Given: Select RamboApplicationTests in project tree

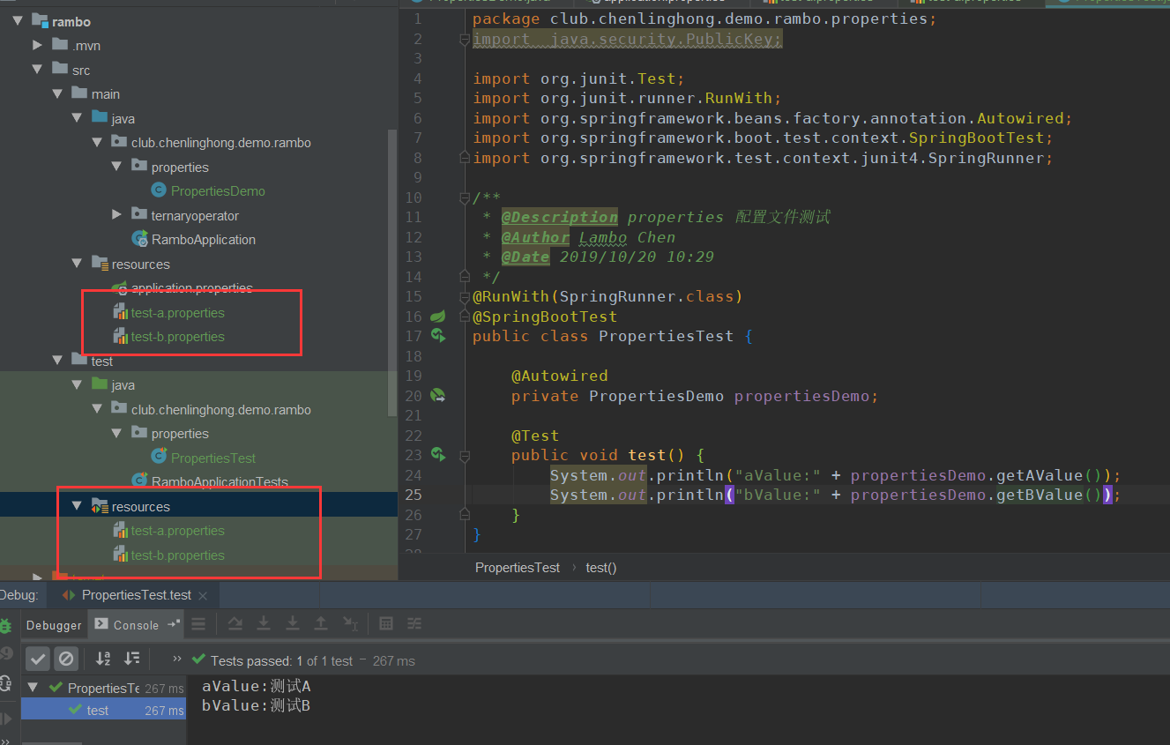Looking at the screenshot, I should pos(220,482).
